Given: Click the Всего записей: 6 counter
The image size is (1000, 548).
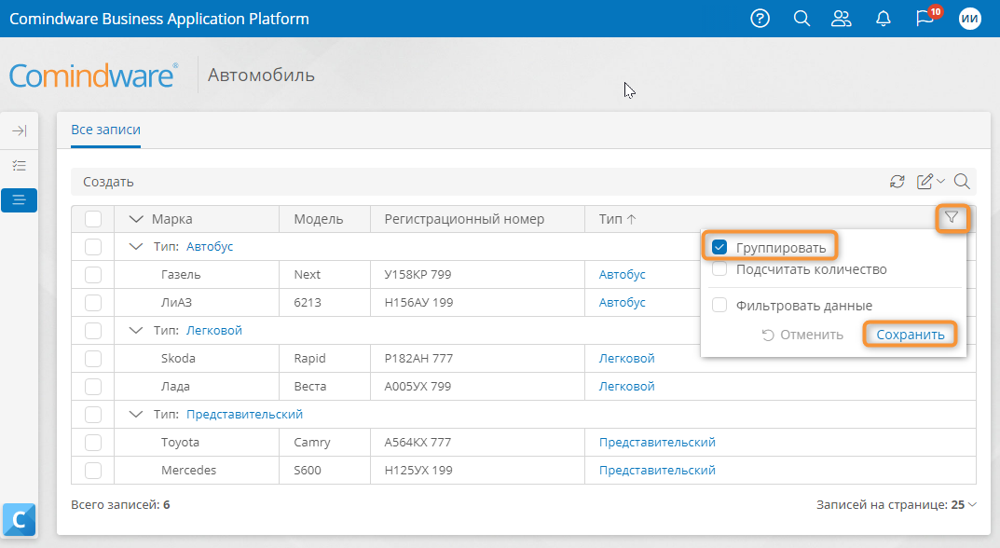Looking at the screenshot, I should tap(120, 504).
